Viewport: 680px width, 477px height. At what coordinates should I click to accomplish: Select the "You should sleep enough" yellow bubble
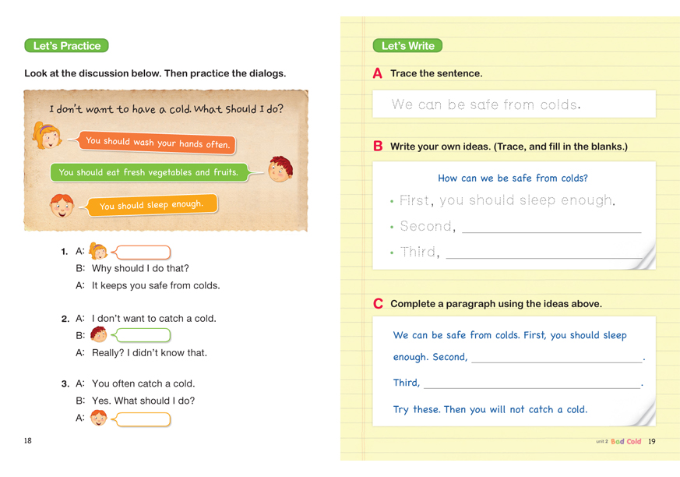151,205
